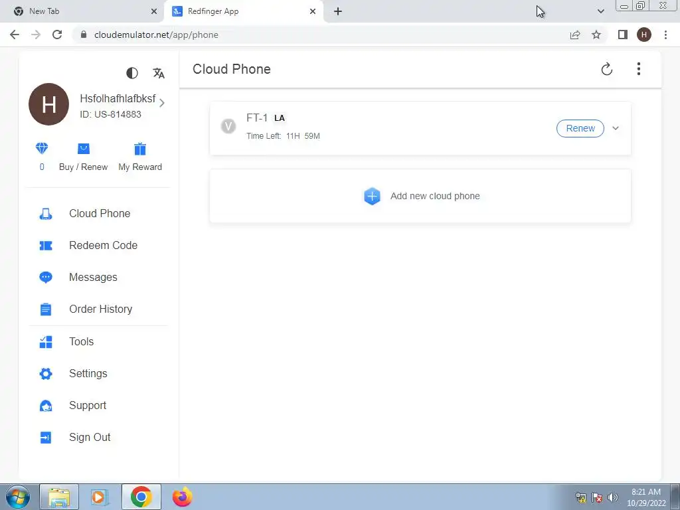This screenshot has width=680, height=510.
Task: Click the Sign Out arrow icon
Action: tap(46, 437)
